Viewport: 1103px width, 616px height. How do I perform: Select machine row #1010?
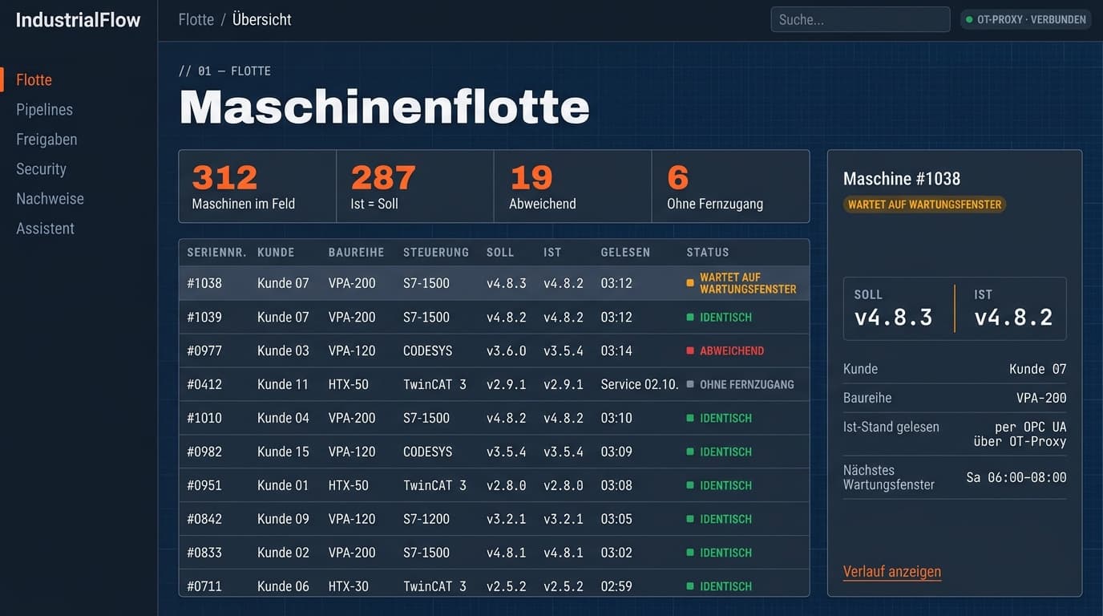pos(494,418)
